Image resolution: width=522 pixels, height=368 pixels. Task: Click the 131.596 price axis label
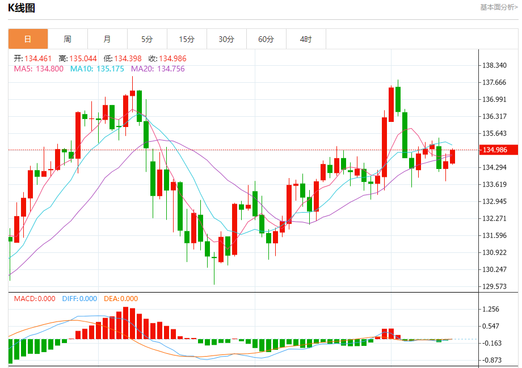coord(494,235)
